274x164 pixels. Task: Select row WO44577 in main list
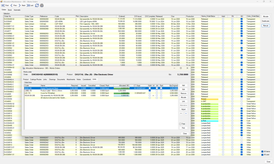[x=132, y=31]
